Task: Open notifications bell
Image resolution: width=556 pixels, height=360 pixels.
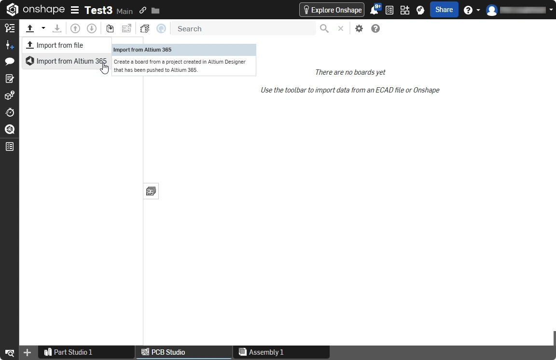Action: 375,10
